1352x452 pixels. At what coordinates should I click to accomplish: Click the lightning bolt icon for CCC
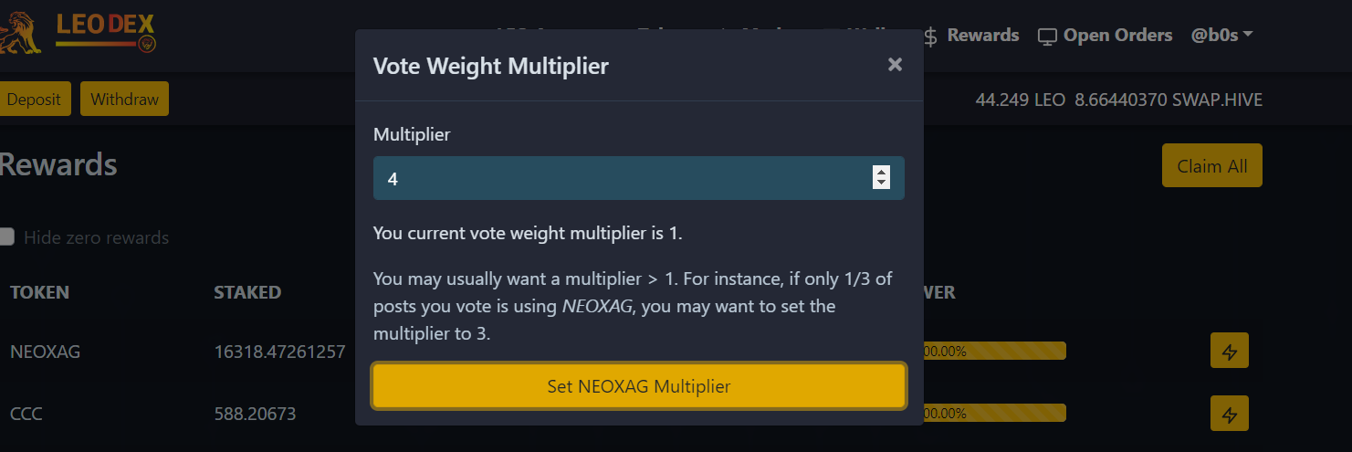pyautogui.click(x=1230, y=414)
